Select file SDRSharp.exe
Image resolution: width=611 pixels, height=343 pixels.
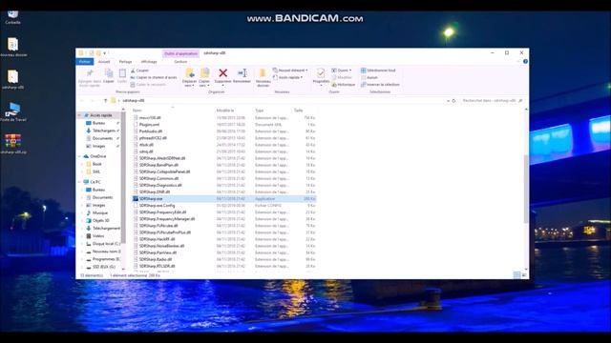224,198
